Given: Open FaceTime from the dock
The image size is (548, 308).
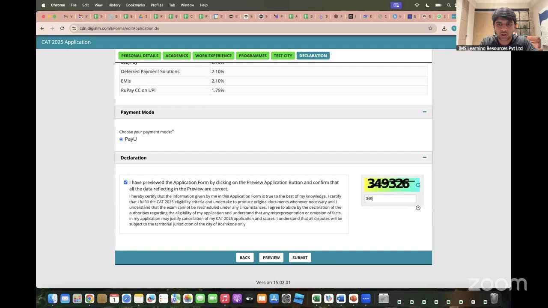Looking at the screenshot, I should (x=212, y=299).
